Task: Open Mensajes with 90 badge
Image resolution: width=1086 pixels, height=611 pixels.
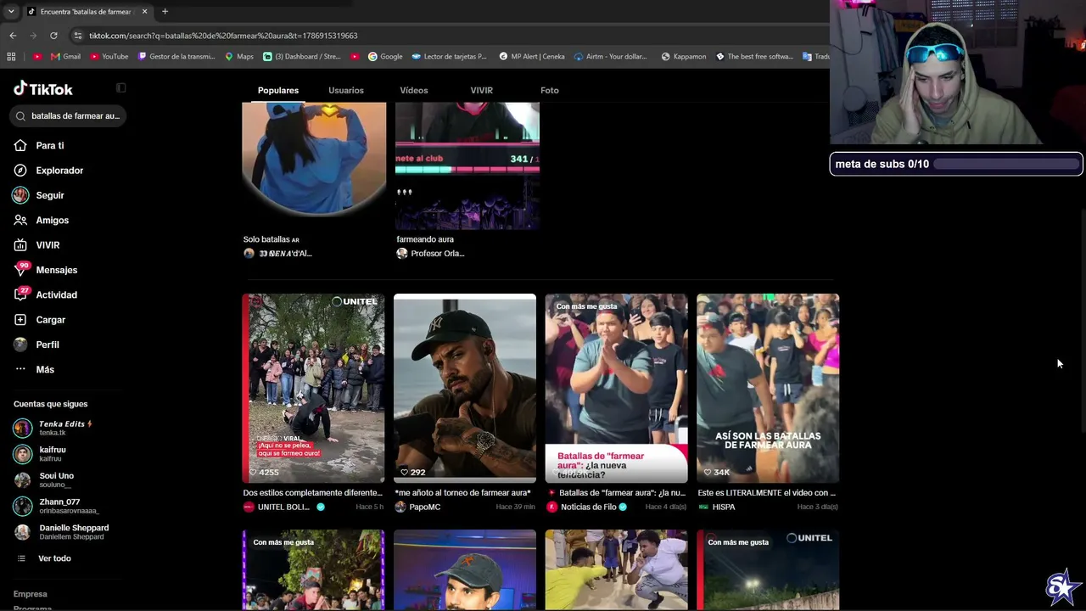Action: (46, 270)
